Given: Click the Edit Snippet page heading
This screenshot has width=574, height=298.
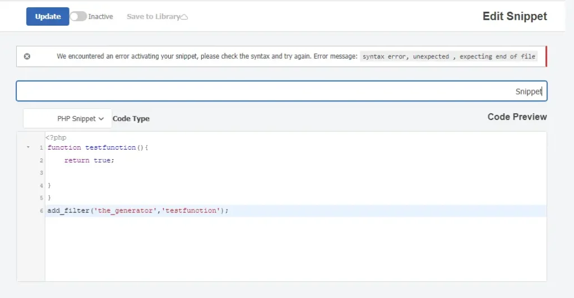Looking at the screenshot, I should pos(515,16).
